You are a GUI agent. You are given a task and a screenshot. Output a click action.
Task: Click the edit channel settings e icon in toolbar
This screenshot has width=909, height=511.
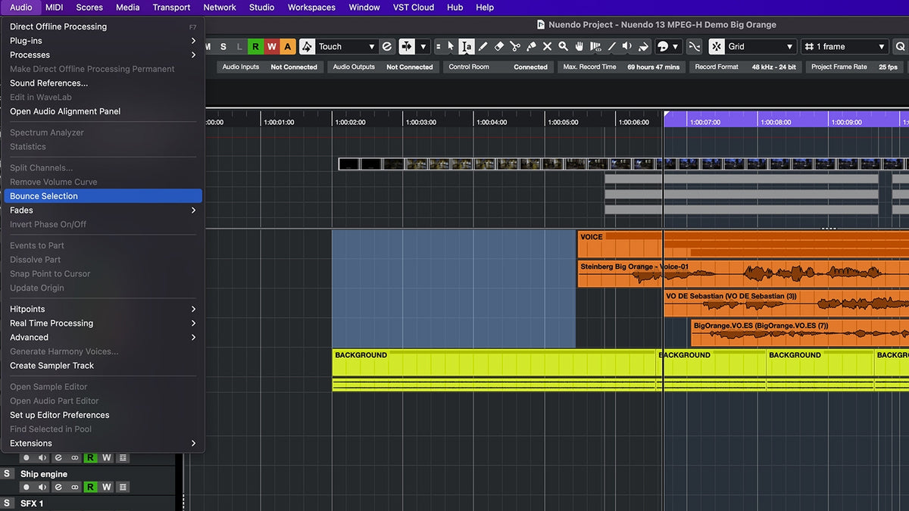point(386,46)
